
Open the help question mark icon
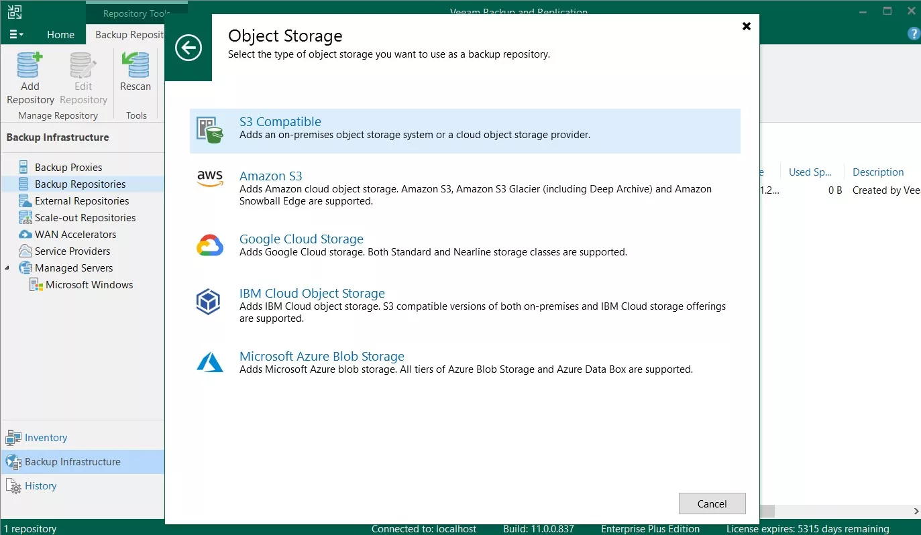913,34
